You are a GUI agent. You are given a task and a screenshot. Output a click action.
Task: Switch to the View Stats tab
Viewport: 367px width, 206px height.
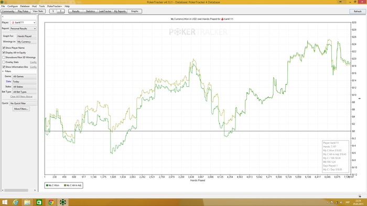pos(38,11)
